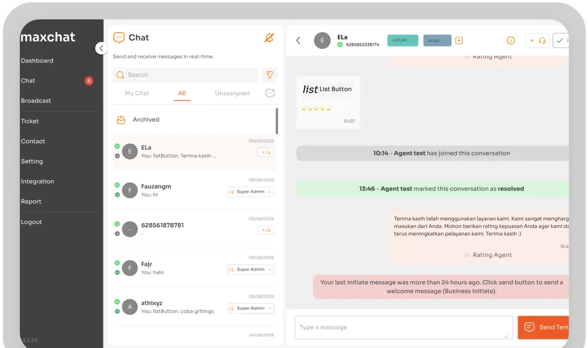Switch to the My Chat tab
The height and width of the screenshot is (348, 588).
137,93
